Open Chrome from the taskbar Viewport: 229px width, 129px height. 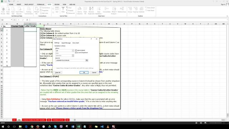[x=32, y=126]
